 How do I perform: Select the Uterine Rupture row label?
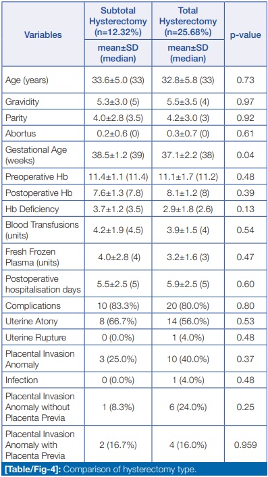36,337
